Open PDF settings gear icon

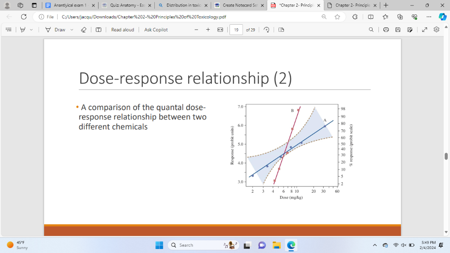pyautogui.click(x=436, y=30)
